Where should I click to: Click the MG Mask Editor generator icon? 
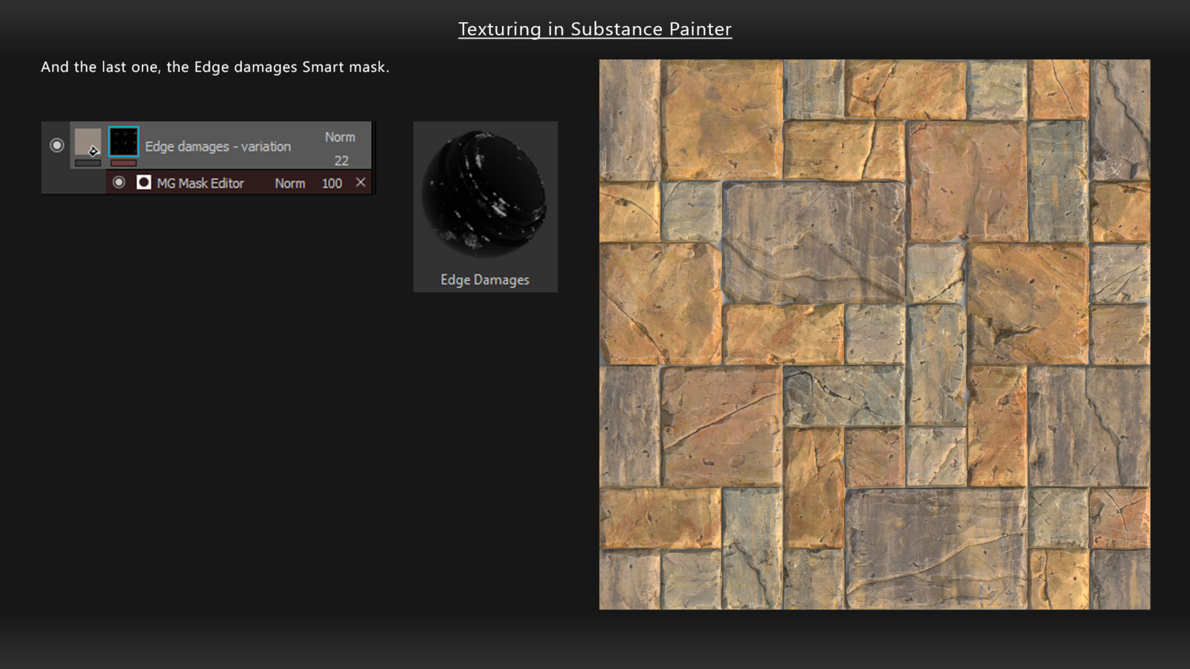[x=144, y=182]
